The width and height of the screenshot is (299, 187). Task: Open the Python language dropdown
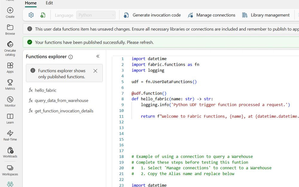point(96,15)
